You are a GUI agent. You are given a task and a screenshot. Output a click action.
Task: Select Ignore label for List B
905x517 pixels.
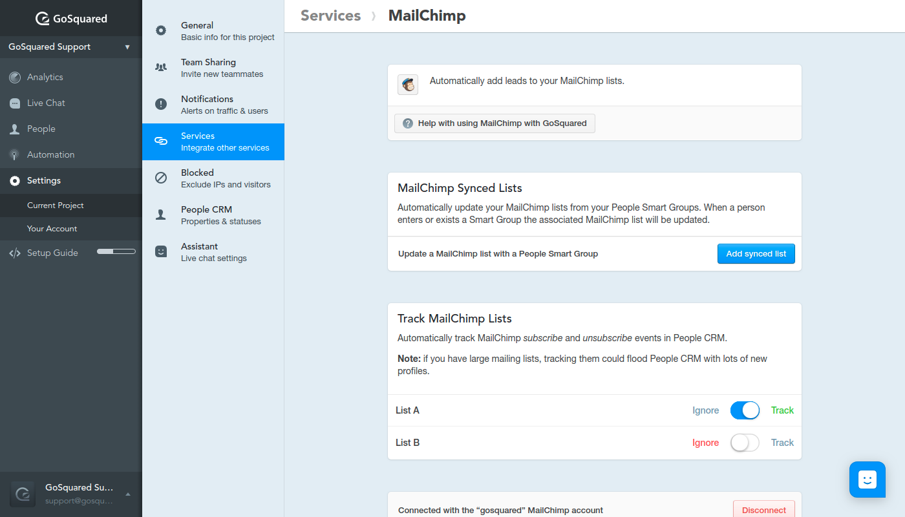[x=706, y=443]
